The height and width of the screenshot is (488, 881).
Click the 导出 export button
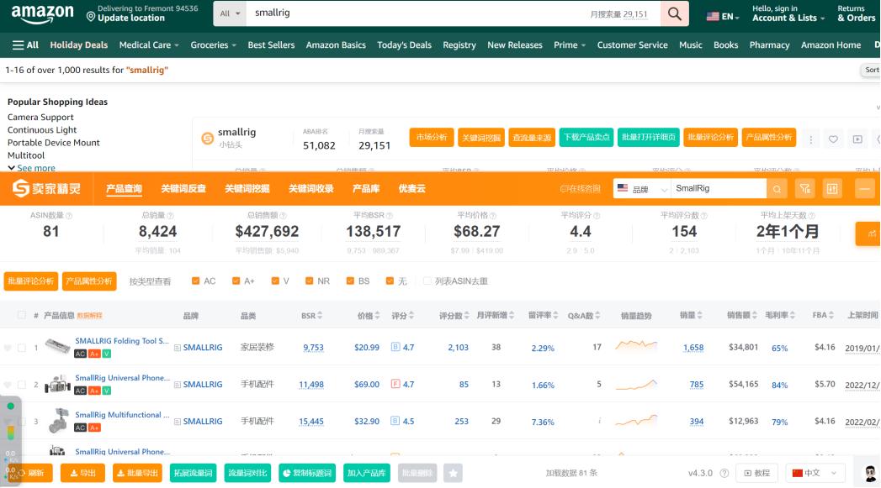point(82,474)
